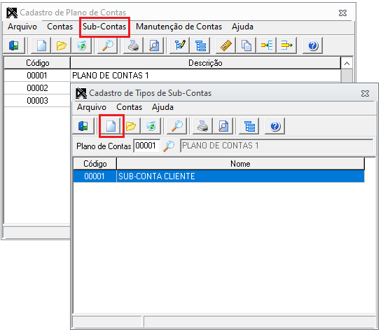The image size is (383, 334).
Task: Open the Sub-Contas menu
Action: [104, 27]
